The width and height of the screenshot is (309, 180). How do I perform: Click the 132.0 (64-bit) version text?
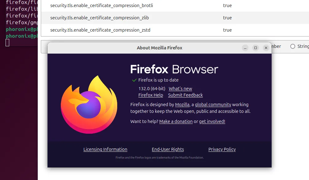(152, 89)
